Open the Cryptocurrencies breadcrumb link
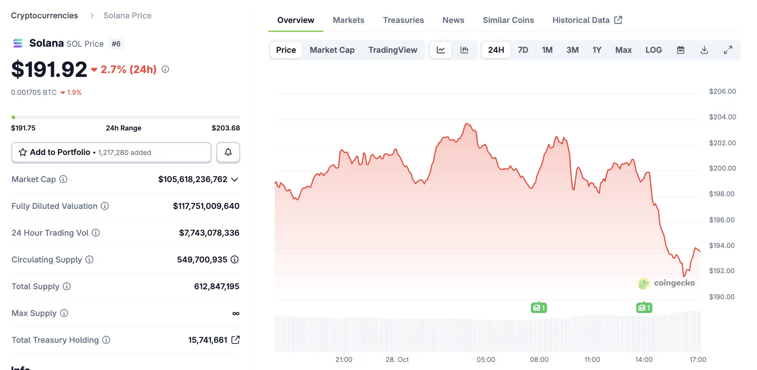Viewport: 757px width, 370px height. click(x=44, y=15)
